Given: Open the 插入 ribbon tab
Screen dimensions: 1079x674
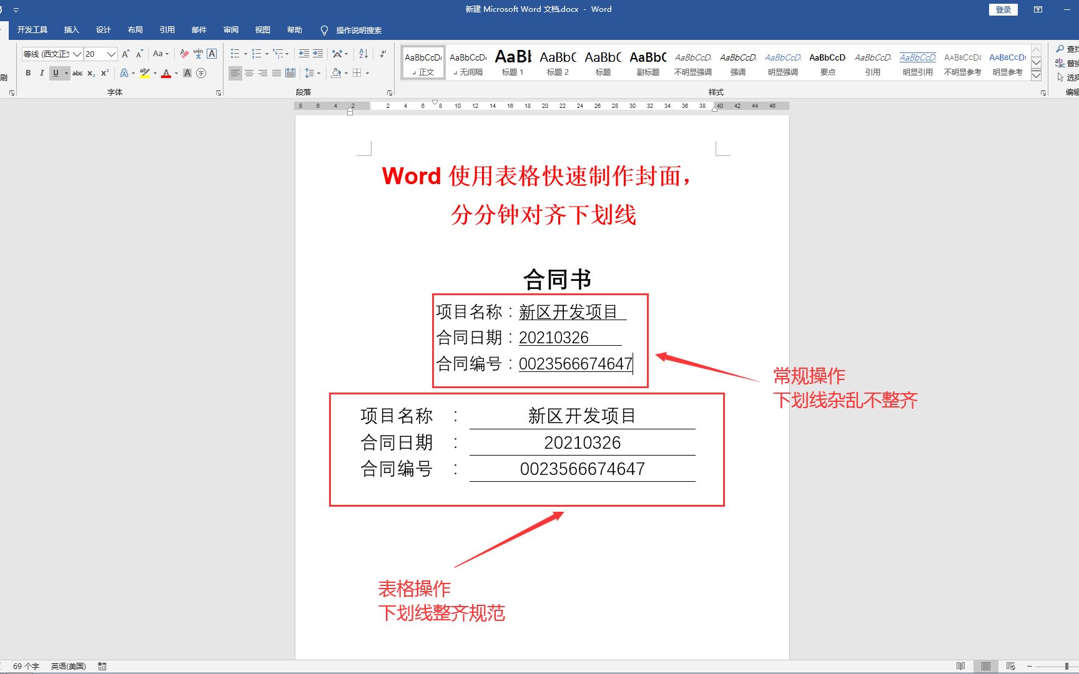Looking at the screenshot, I should coord(72,30).
